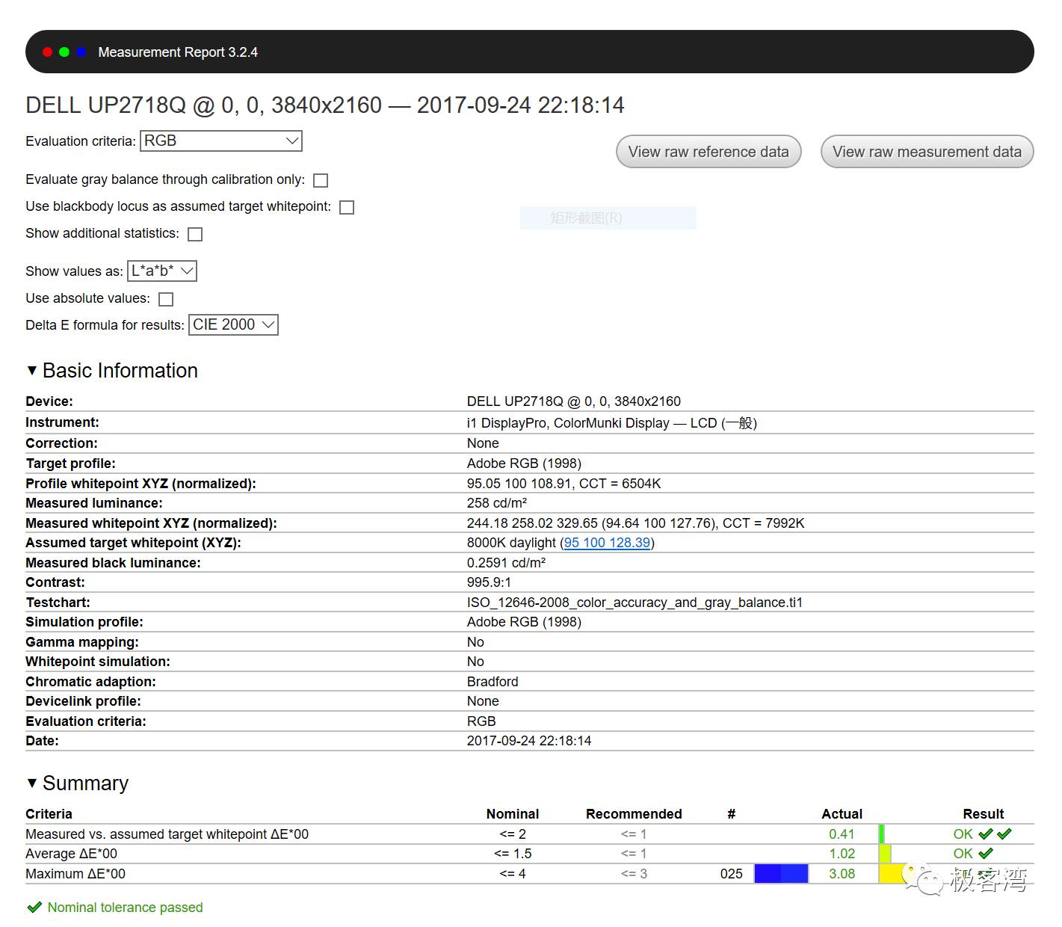
Task: Click the Date row value 2017-09-24 22:18:14
Action: click(529, 741)
